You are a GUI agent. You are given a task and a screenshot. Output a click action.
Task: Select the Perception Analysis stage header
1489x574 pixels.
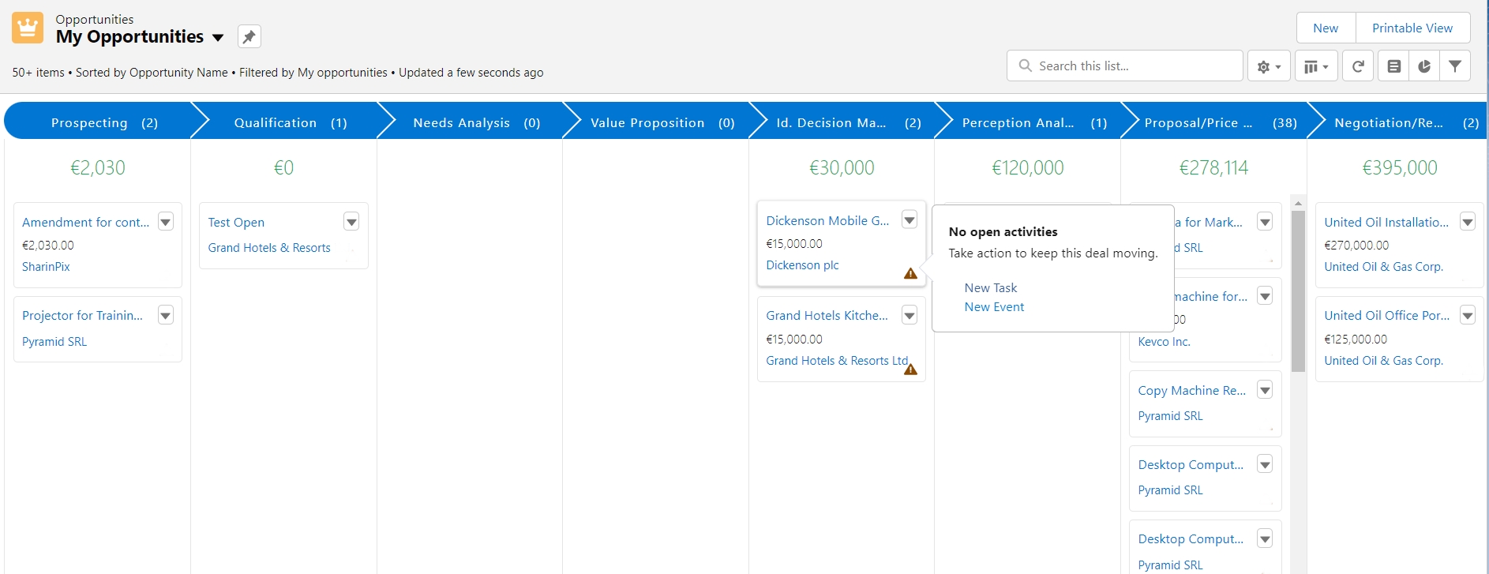coord(1029,122)
